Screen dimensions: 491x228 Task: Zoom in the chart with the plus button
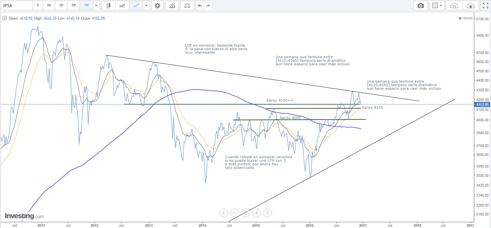257,213
